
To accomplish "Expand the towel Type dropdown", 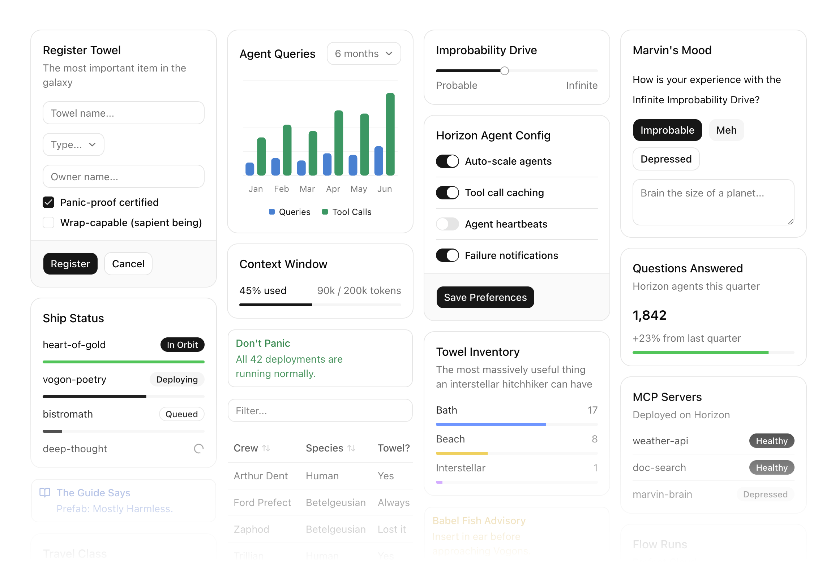I will tap(73, 144).
